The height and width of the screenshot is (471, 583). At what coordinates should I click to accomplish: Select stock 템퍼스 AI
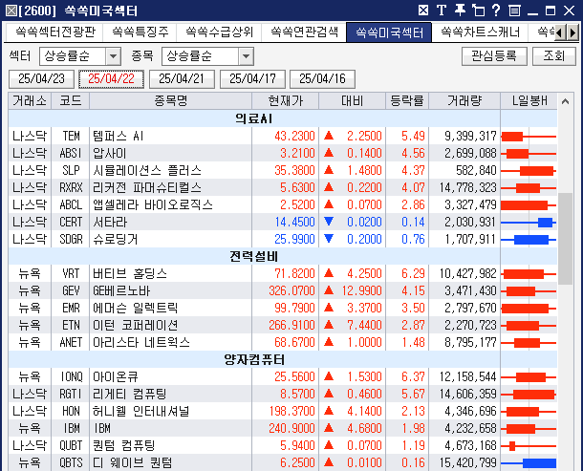click(x=119, y=136)
